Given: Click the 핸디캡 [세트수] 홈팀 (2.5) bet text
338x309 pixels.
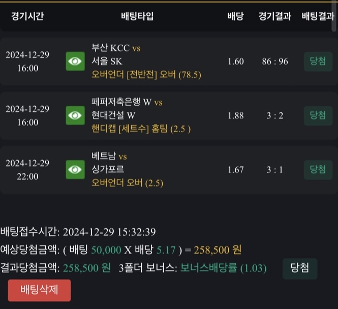Looking at the screenshot, I should 141,129.
